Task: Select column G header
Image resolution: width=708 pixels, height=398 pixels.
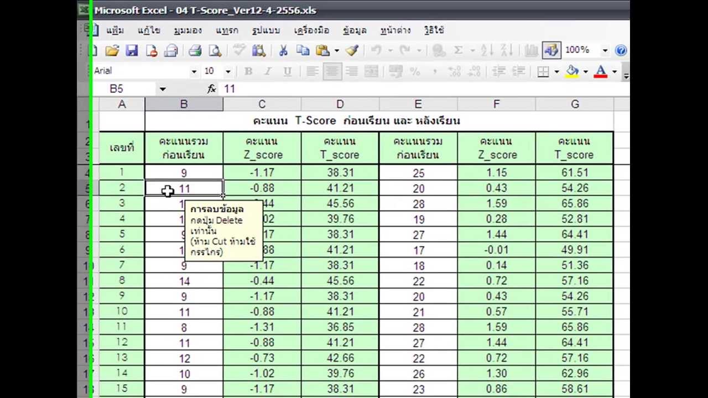Action: 575,104
